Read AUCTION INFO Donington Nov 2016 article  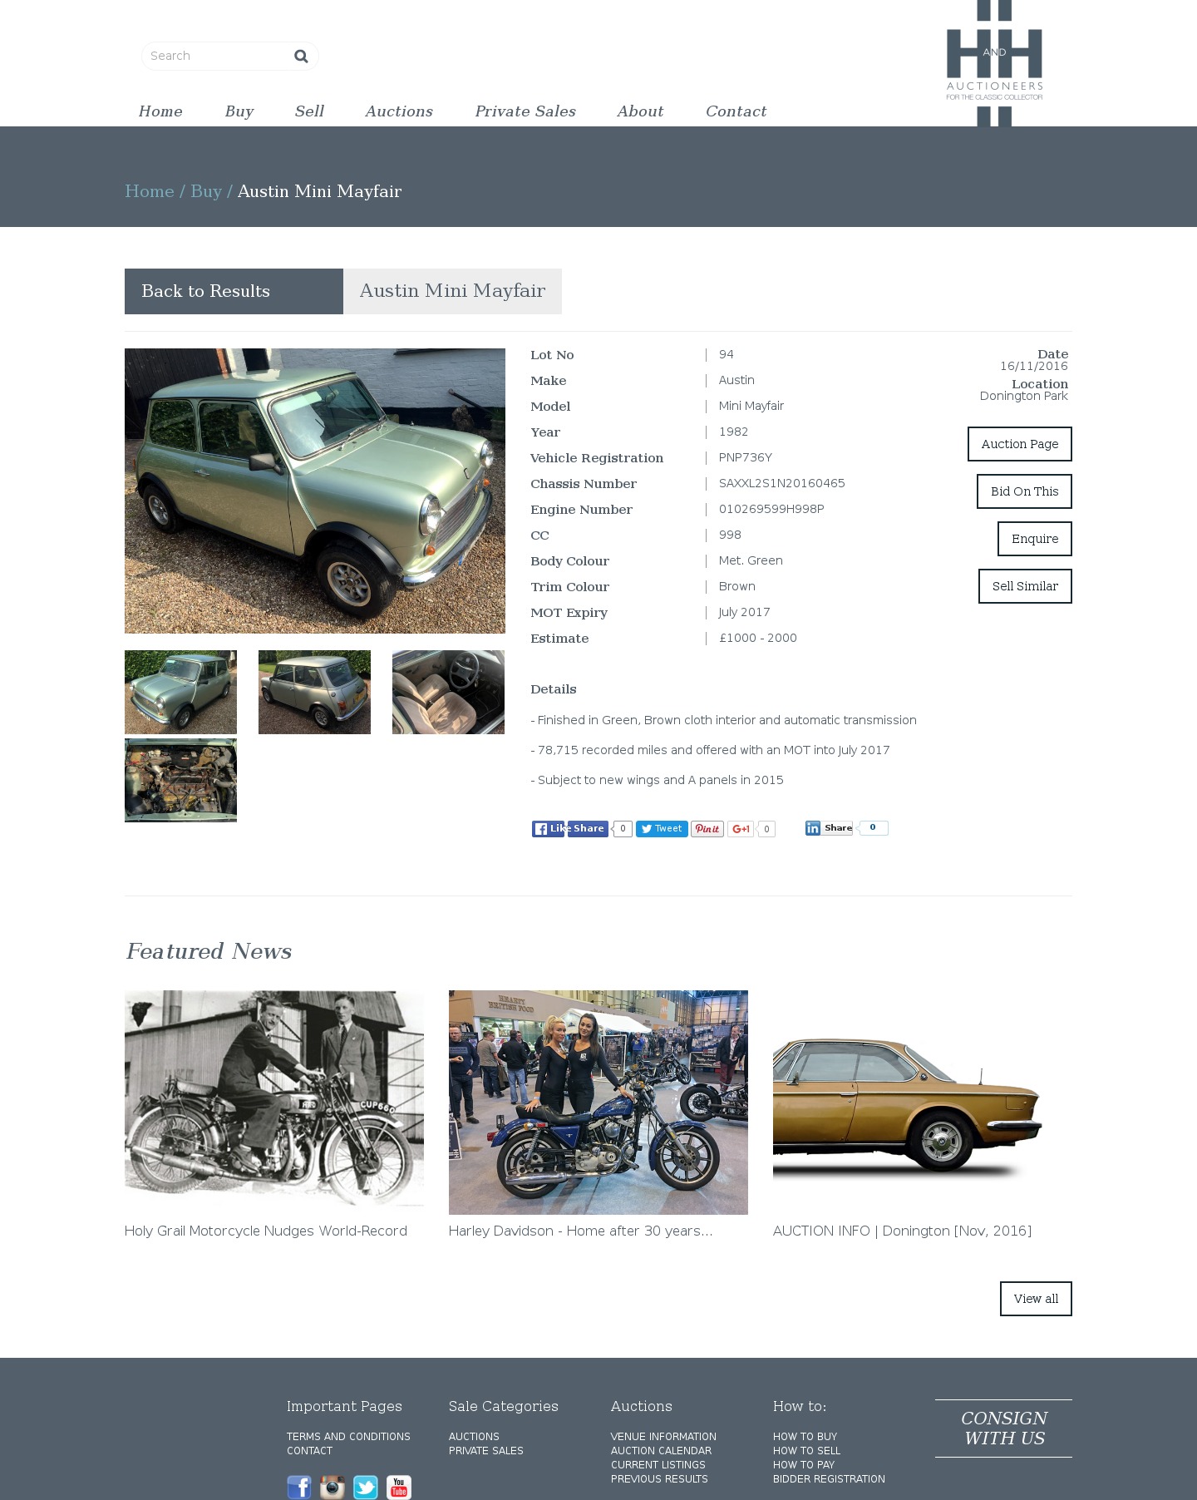click(x=902, y=1231)
